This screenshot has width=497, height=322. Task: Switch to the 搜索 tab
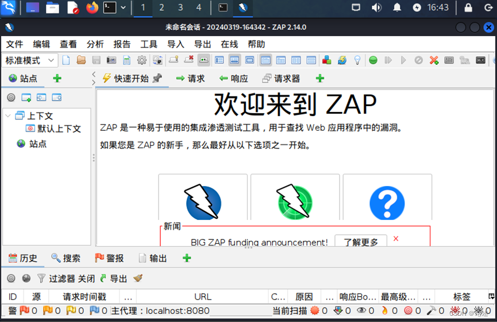[x=66, y=258]
